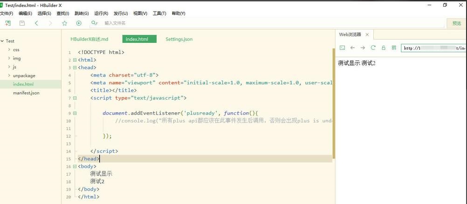467x204 pixels.
Task: Click the <title></title> line in editor
Action: [113, 90]
